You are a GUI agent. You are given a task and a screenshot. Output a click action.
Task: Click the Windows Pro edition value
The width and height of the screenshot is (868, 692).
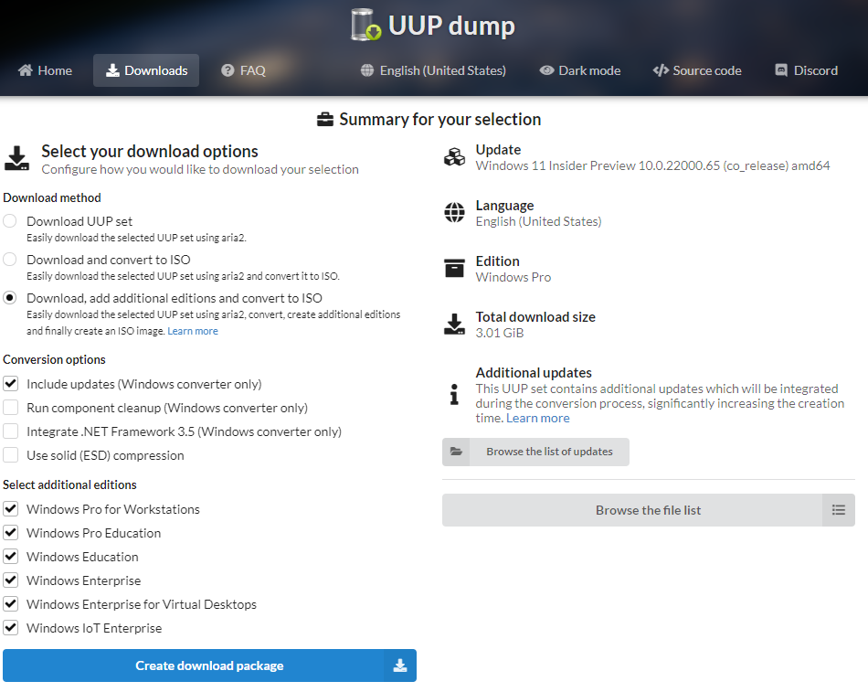point(513,277)
